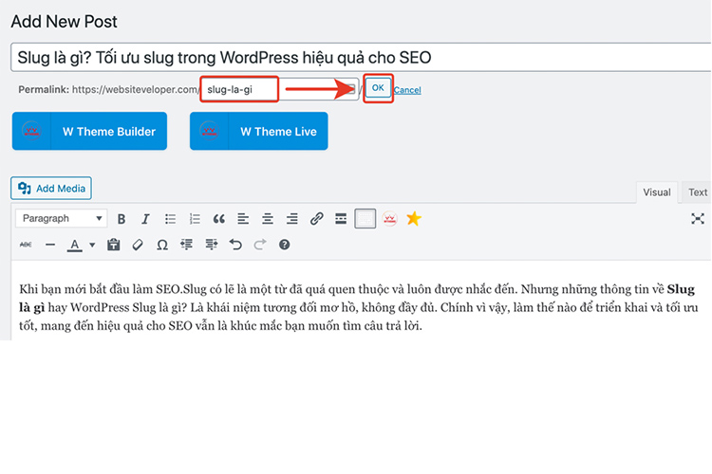This screenshot has width=712, height=474.
Task: Switch to the Visual editor tab
Action: [x=657, y=192]
